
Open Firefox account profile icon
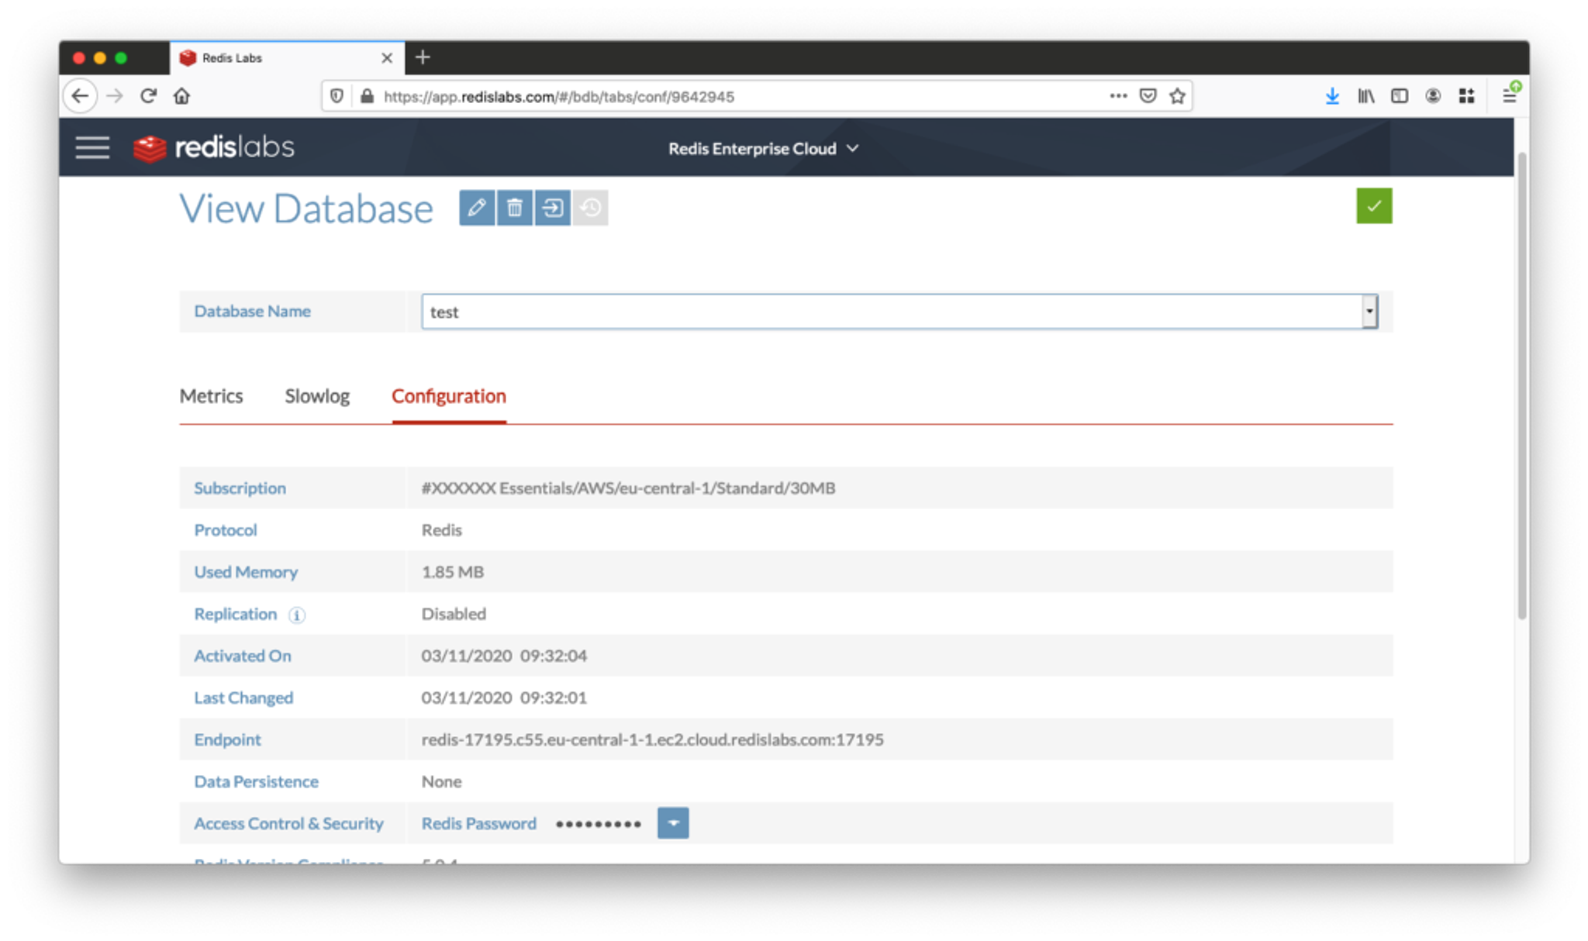coord(1432,96)
